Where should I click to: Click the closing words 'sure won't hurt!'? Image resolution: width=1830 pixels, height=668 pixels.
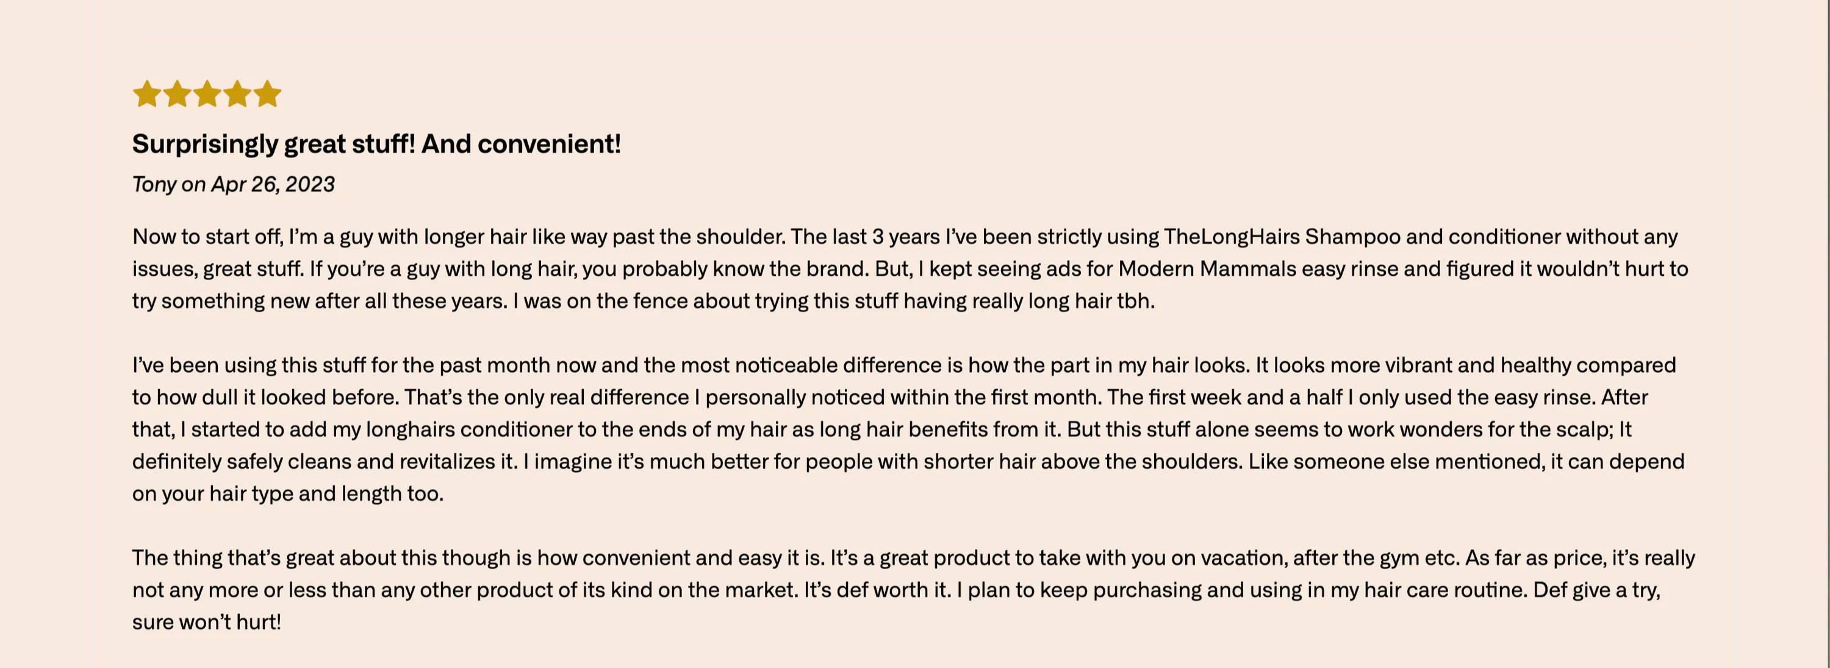click(x=207, y=622)
